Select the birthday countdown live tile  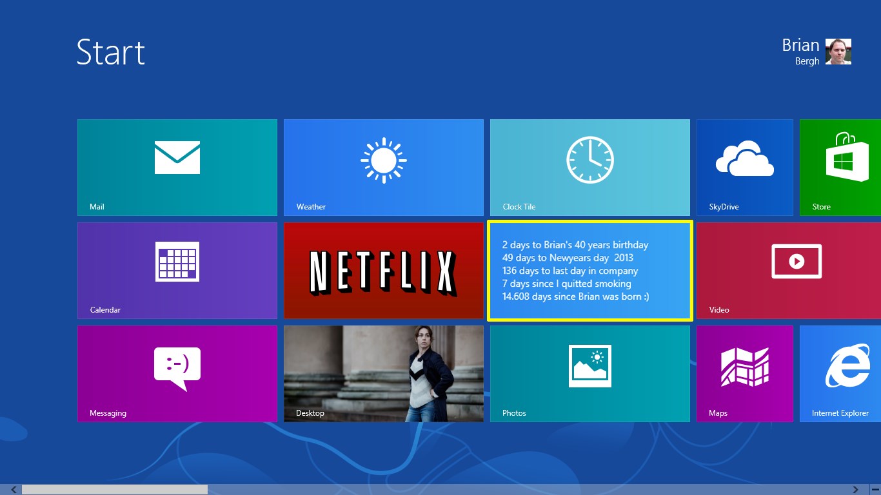coord(590,271)
